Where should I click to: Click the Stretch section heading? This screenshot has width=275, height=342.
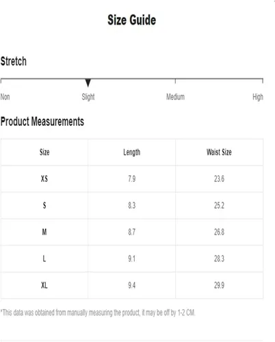pyautogui.click(x=14, y=62)
